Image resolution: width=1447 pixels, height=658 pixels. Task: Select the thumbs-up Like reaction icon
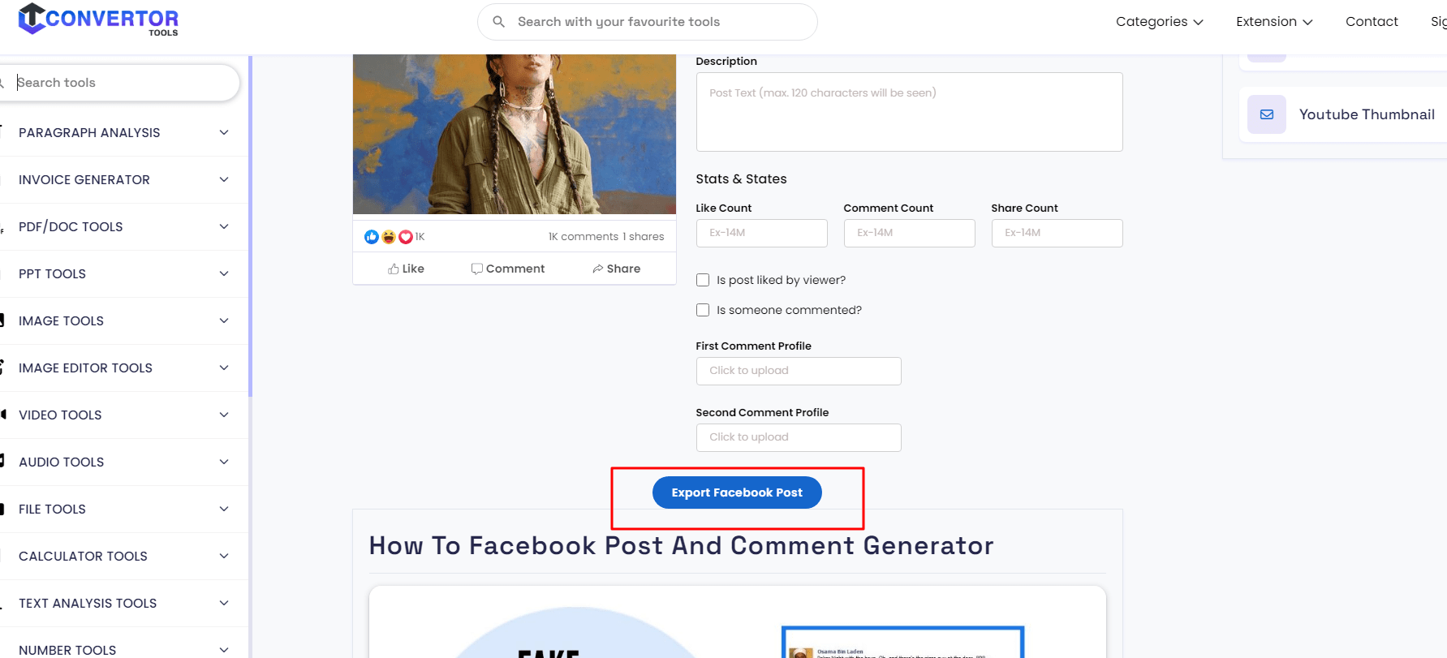point(372,236)
